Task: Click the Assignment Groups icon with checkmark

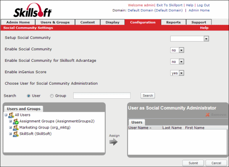Action: (x=16, y=121)
